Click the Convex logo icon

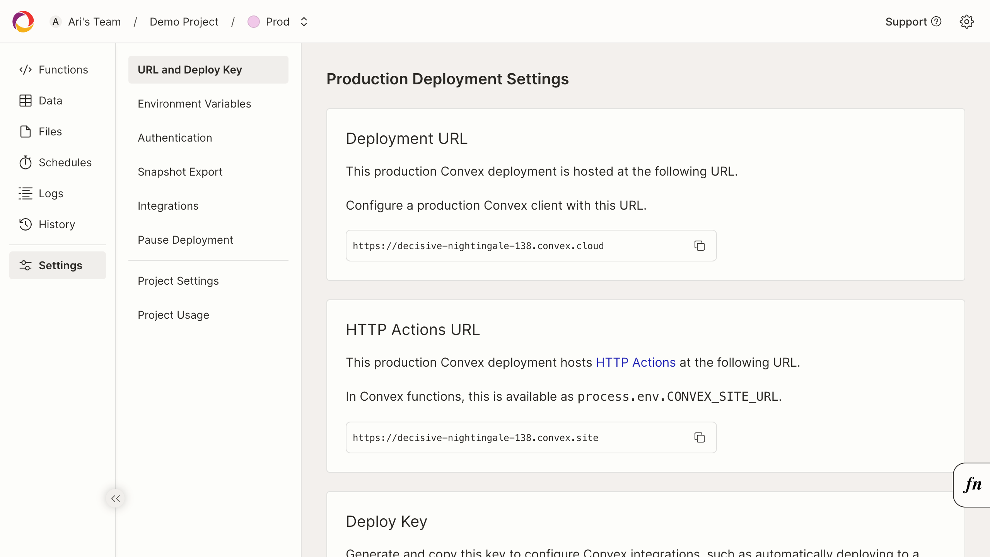pos(23,22)
